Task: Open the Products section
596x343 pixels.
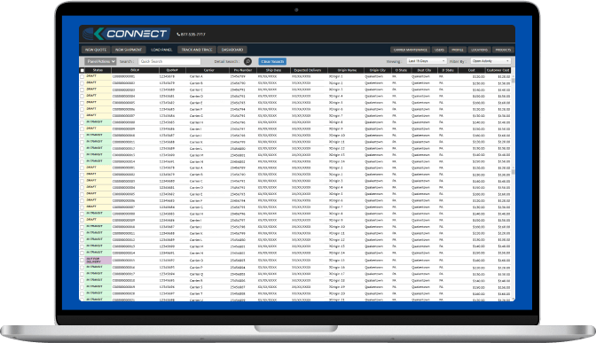Action: (x=503, y=50)
